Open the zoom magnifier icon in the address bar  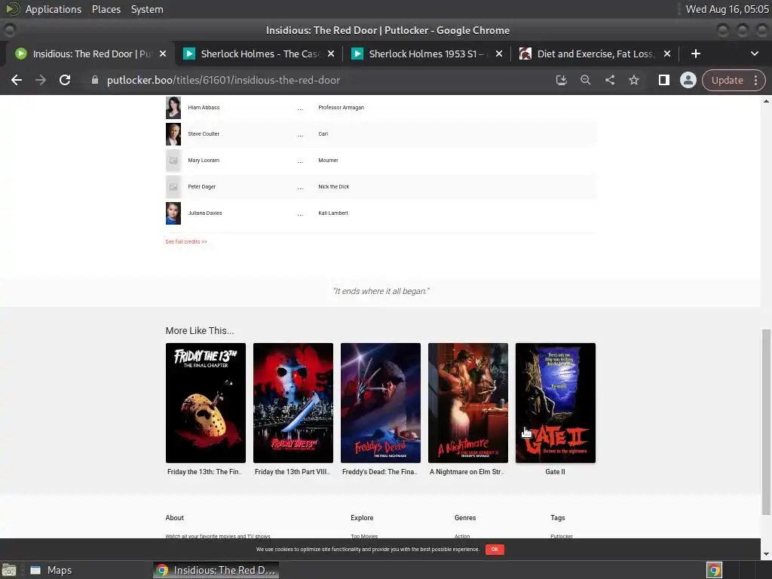pyautogui.click(x=585, y=80)
